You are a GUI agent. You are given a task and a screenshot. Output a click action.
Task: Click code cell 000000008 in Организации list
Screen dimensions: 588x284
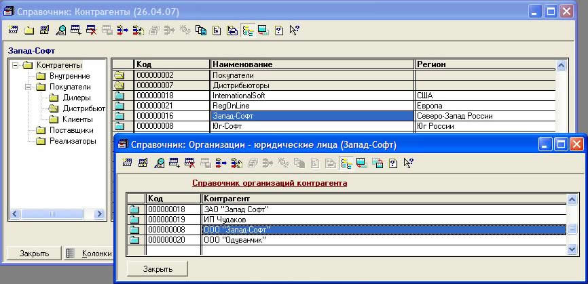[x=173, y=229]
